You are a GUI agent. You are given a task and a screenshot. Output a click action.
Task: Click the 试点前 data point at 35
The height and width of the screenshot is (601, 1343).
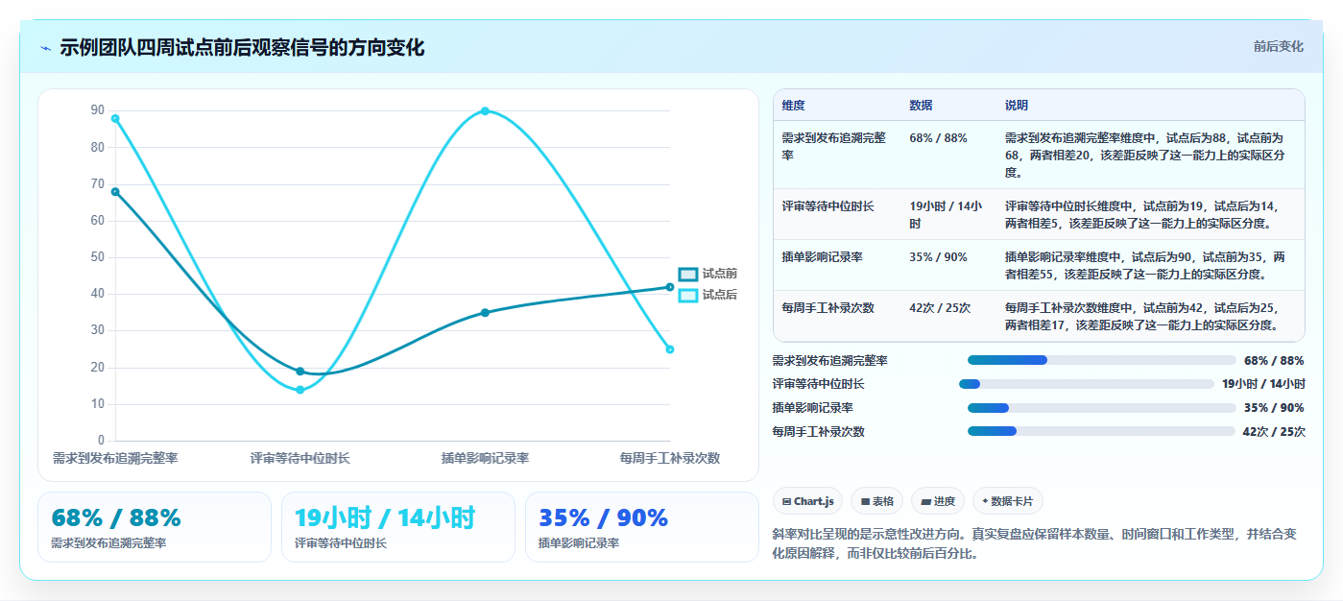[x=485, y=313]
